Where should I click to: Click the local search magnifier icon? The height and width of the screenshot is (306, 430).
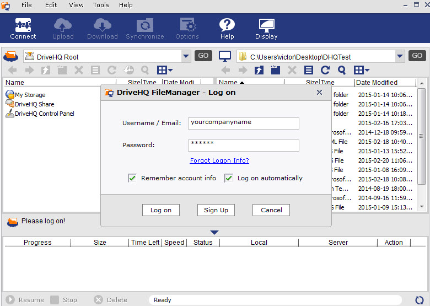click(342, 70)
